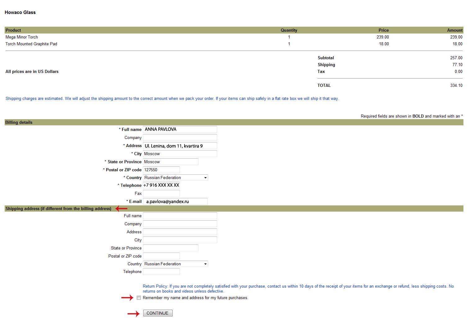The width and height of the screenshot is (474, 323).
Task: Click the billing Address field
Action: pos(180,146)
